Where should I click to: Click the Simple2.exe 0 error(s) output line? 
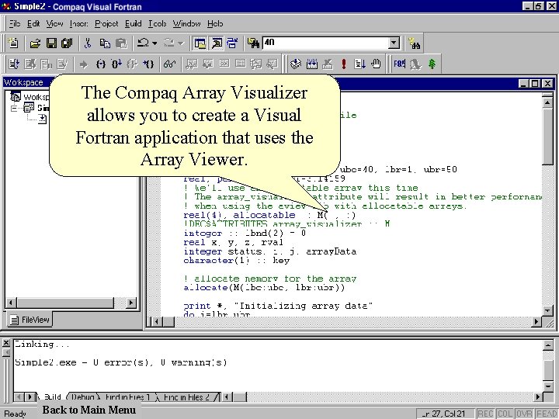120,362
